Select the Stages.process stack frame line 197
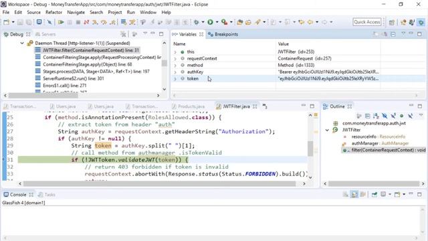 [x=96, y=72]
